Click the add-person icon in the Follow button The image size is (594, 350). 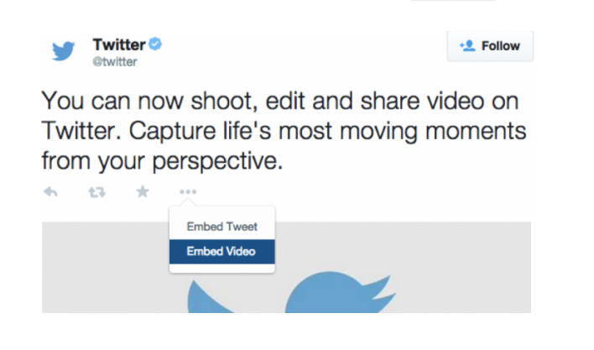[x=467, y=46]
